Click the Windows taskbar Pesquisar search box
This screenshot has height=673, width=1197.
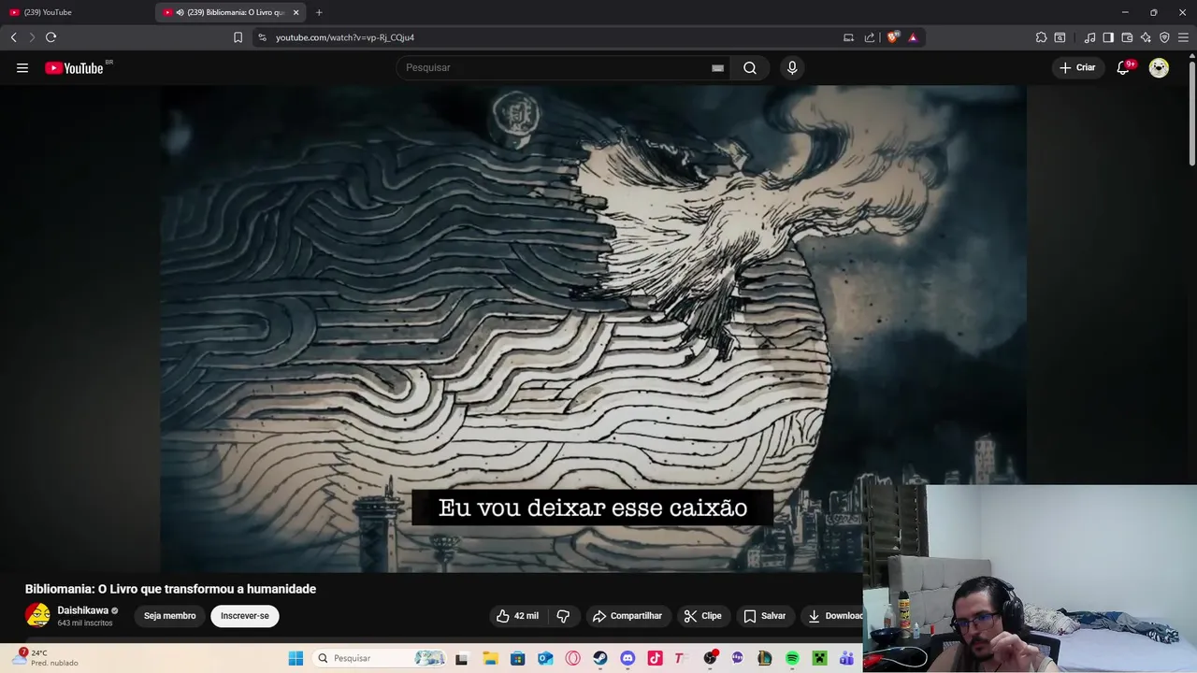coord(379,658)
